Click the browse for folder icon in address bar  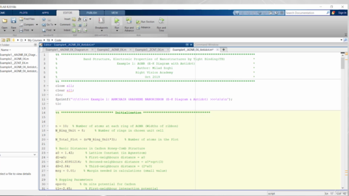8,40
